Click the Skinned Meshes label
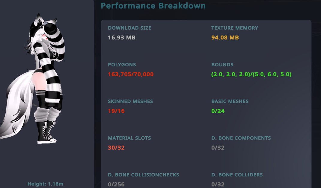Screen dimensions: 321x188 (130, 102)
